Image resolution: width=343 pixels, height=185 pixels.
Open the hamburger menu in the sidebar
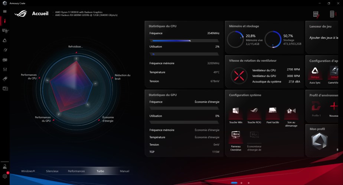(x=5, y=12)
